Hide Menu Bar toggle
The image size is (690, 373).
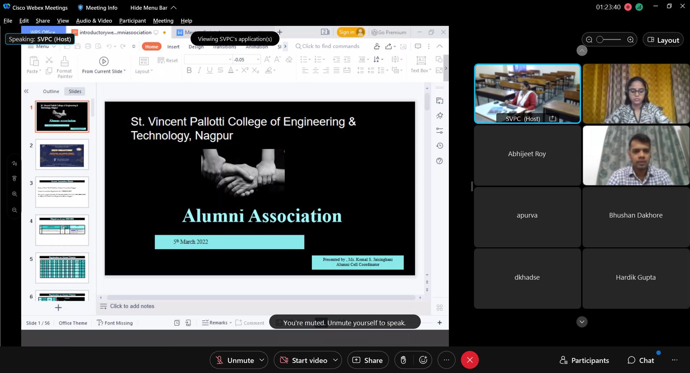(153, 8)
